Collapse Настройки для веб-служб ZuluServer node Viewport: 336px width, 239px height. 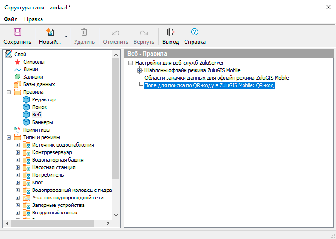131,63
